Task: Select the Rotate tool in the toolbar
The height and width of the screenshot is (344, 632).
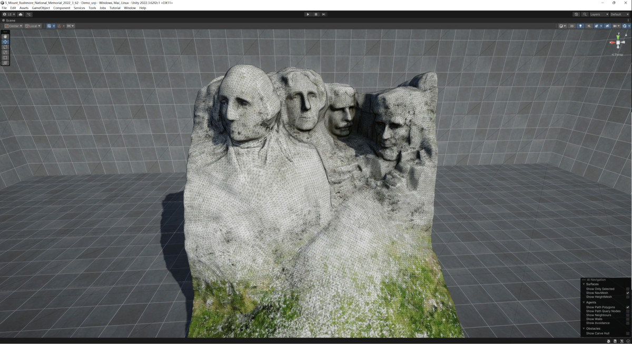Action: point(4,47)
